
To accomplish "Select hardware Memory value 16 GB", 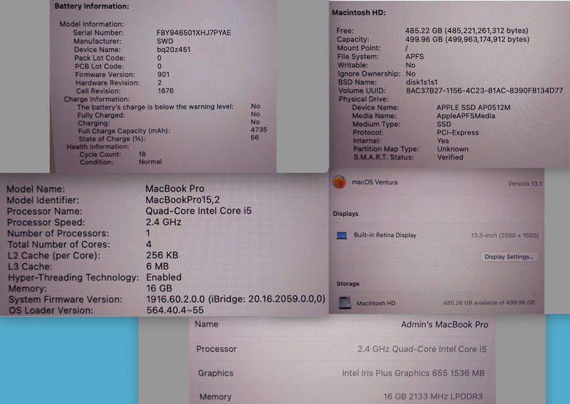I will click(159, 288).
